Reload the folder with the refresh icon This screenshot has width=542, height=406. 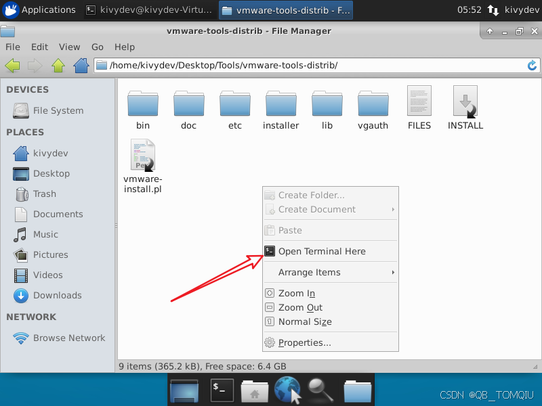(532, 65)
